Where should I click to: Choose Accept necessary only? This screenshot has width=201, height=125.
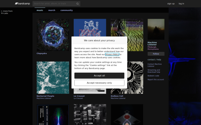point(99,83)
